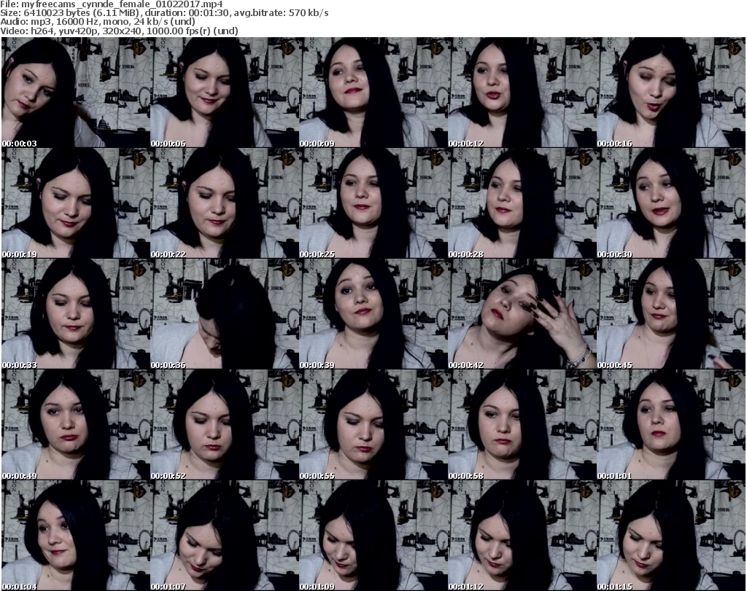
Task: Select the thumbnail frame stamped 00:00:12
Action: tap(522, 93)
